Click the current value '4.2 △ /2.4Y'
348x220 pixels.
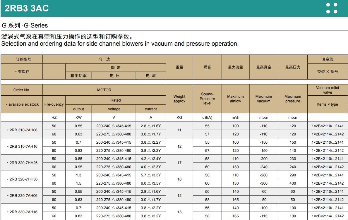tap(151, 159)
